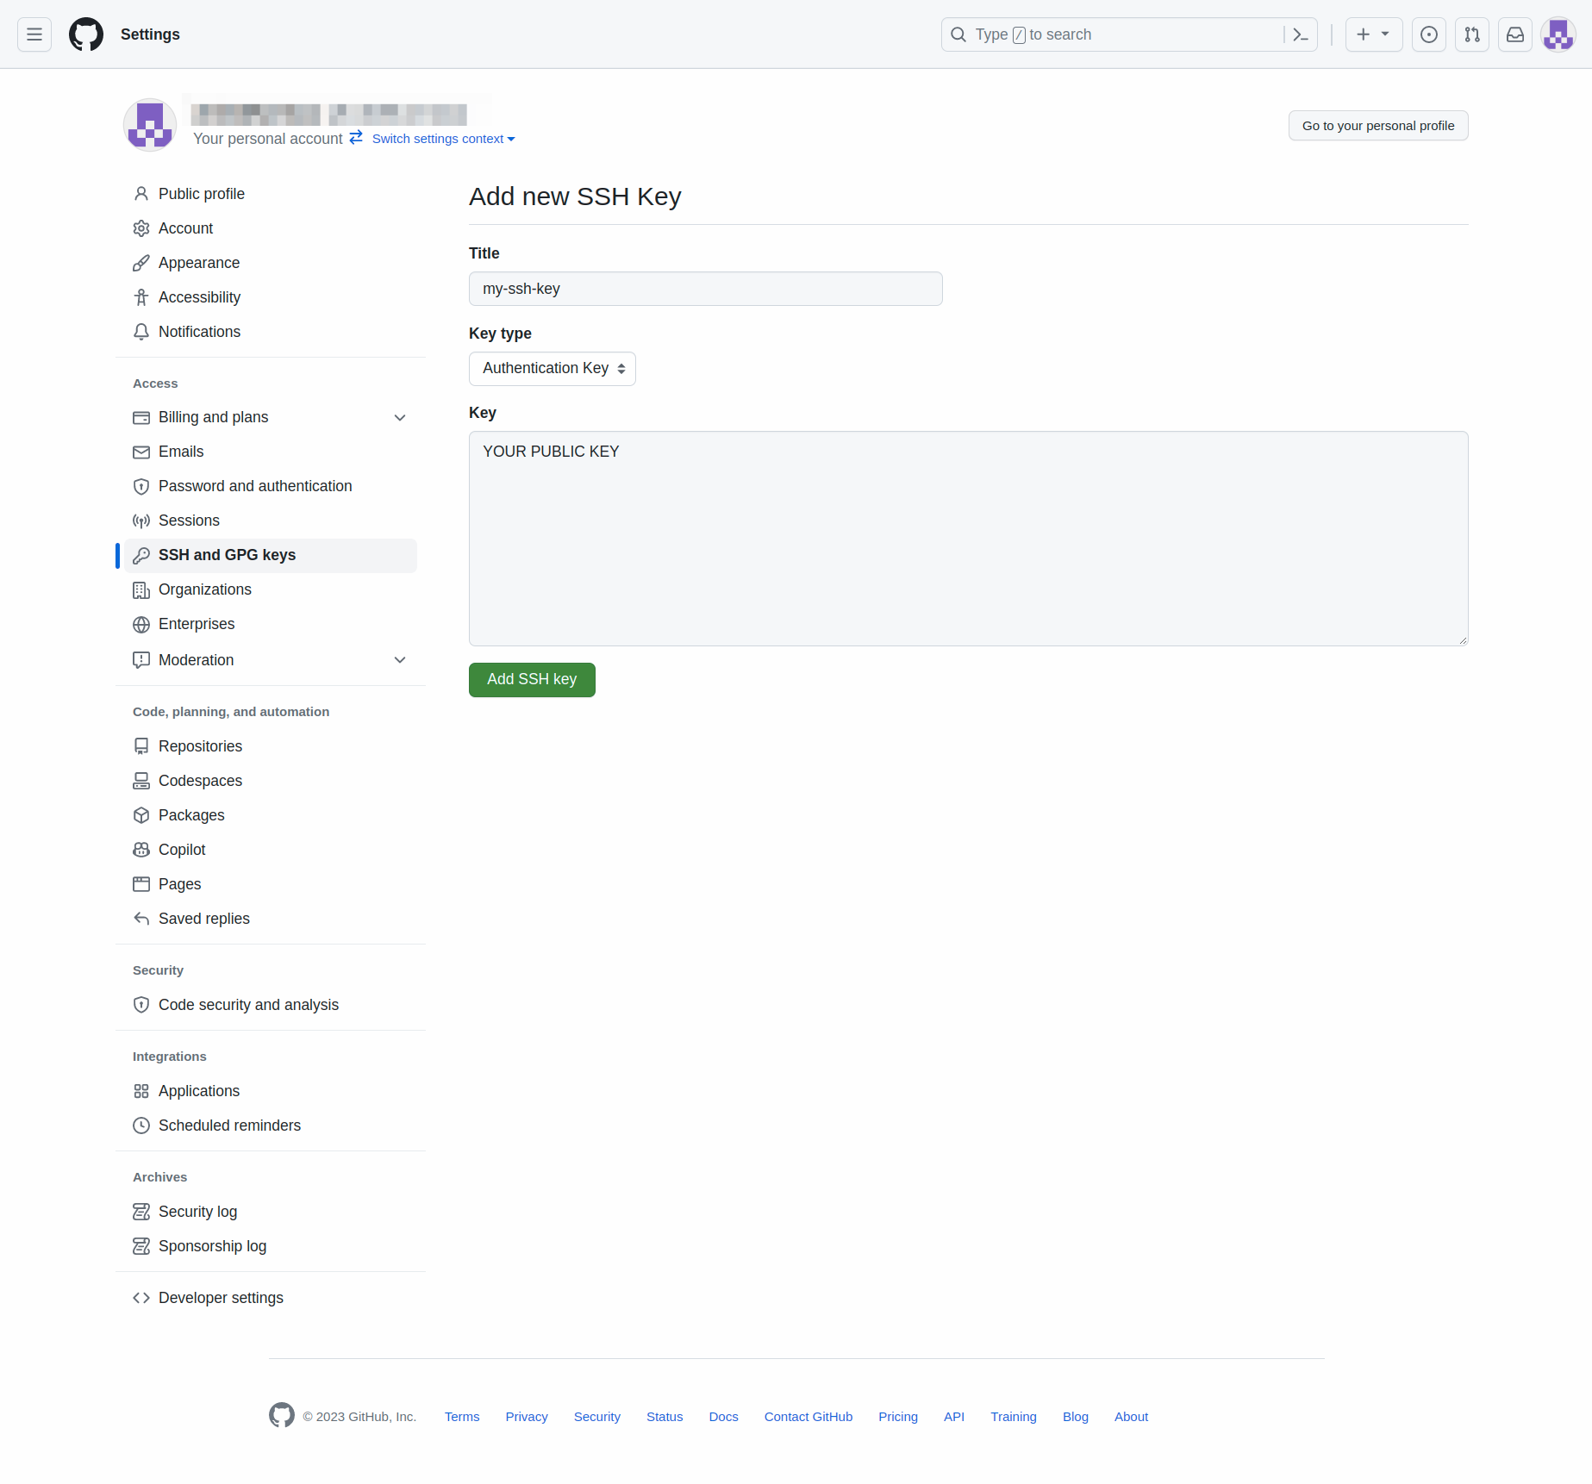Open the notifications inbox icon

(x=1514, y=34)
